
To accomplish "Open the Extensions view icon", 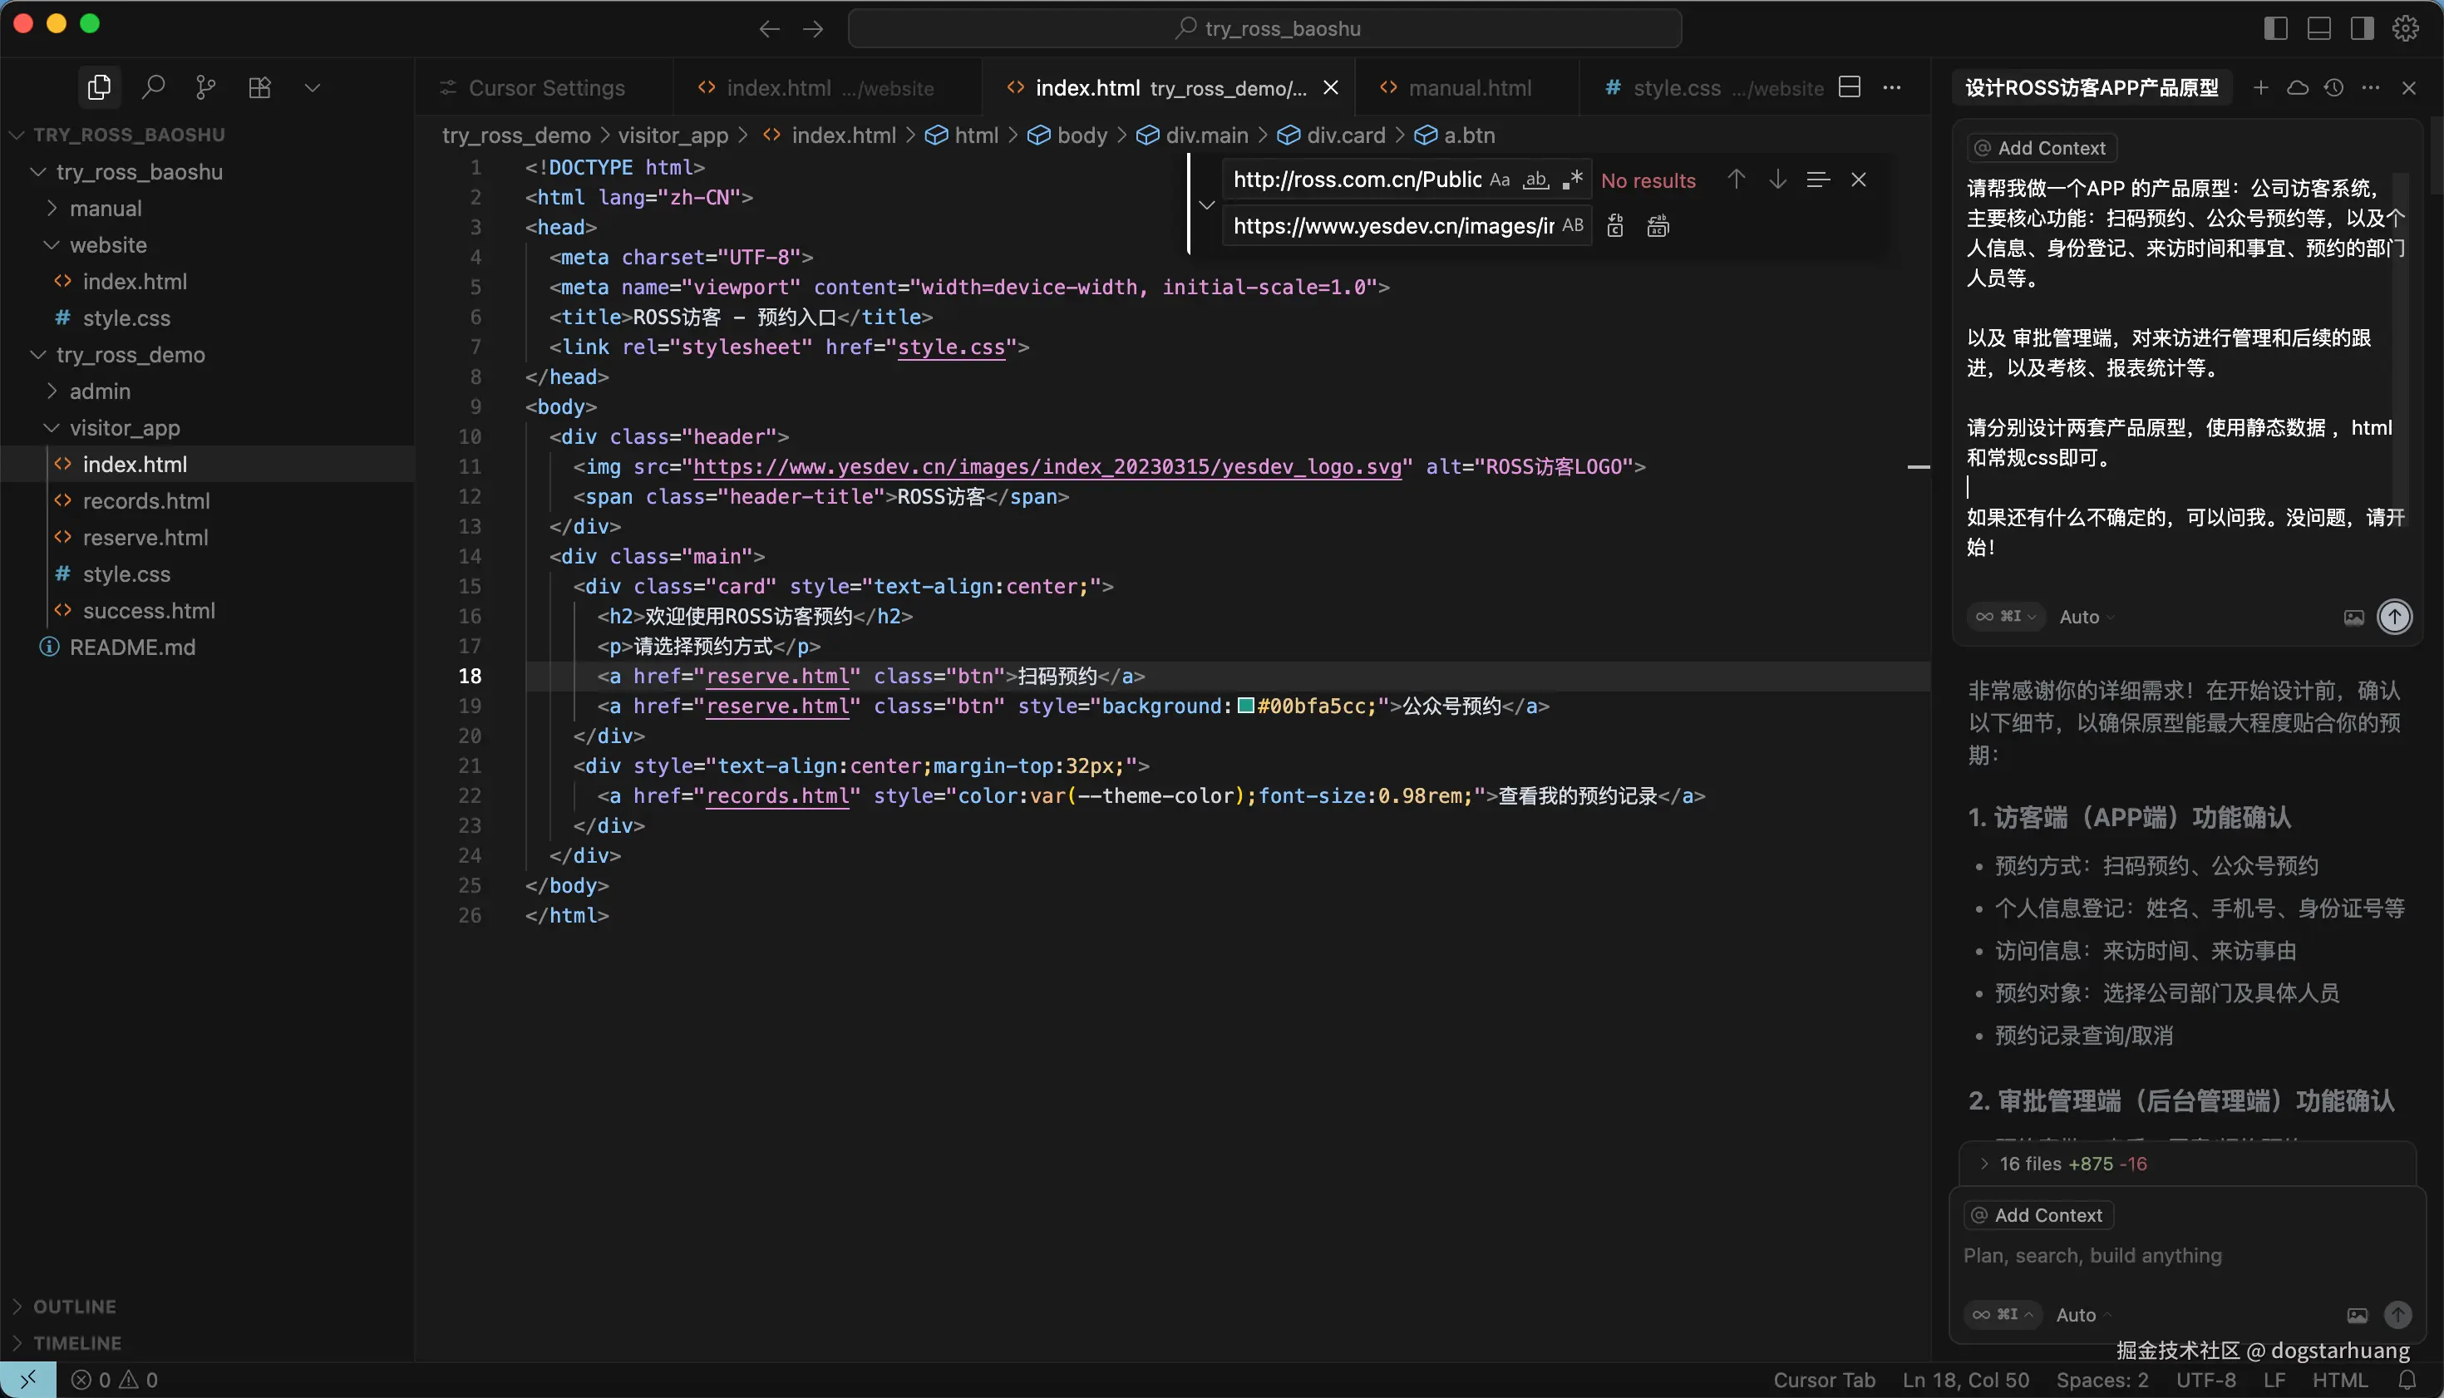I will (x=259, y=87).
